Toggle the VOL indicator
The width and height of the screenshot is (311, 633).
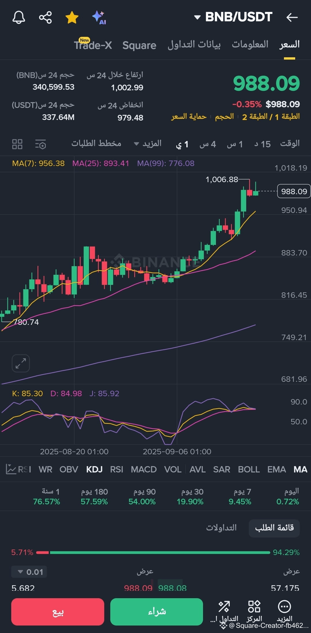pos(173,470)
